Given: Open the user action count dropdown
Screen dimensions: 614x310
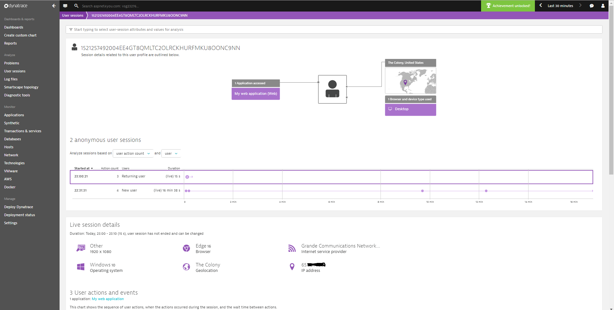Looking at the screenshot, I should pos(133,153).
